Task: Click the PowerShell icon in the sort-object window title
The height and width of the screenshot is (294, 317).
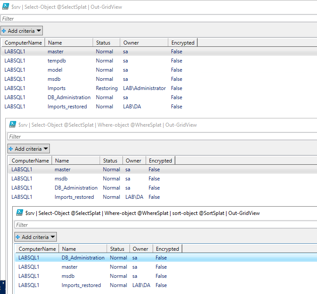Action: pyautogui.click(x=20, y=213)
